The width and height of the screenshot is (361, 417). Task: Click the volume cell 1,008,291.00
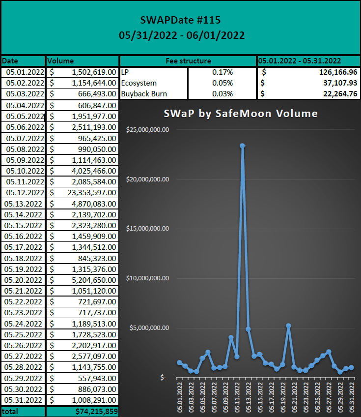pyautogui.click(x=83, y=400)
